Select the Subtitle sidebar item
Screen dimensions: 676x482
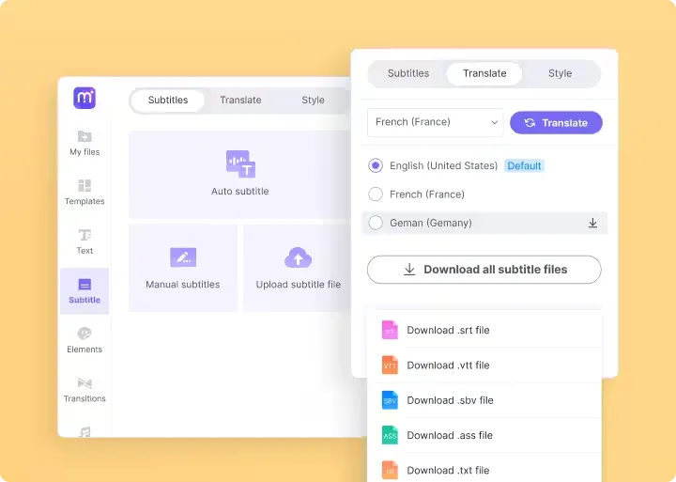[x=84, y=291]
